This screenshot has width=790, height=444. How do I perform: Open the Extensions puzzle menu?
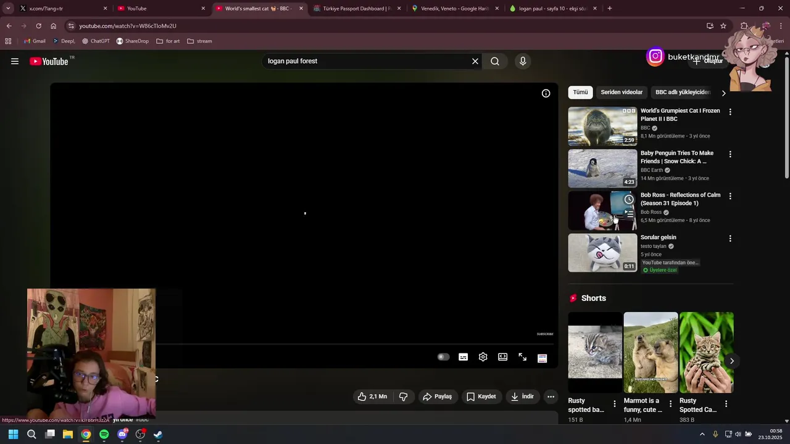(744, 26)
